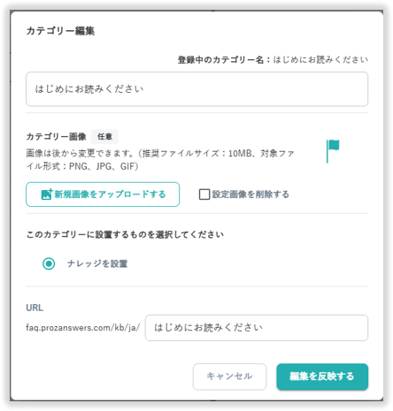393x411 pixels.
Task: Click the image-plus icon in upload button
Action: coord(47,194)
